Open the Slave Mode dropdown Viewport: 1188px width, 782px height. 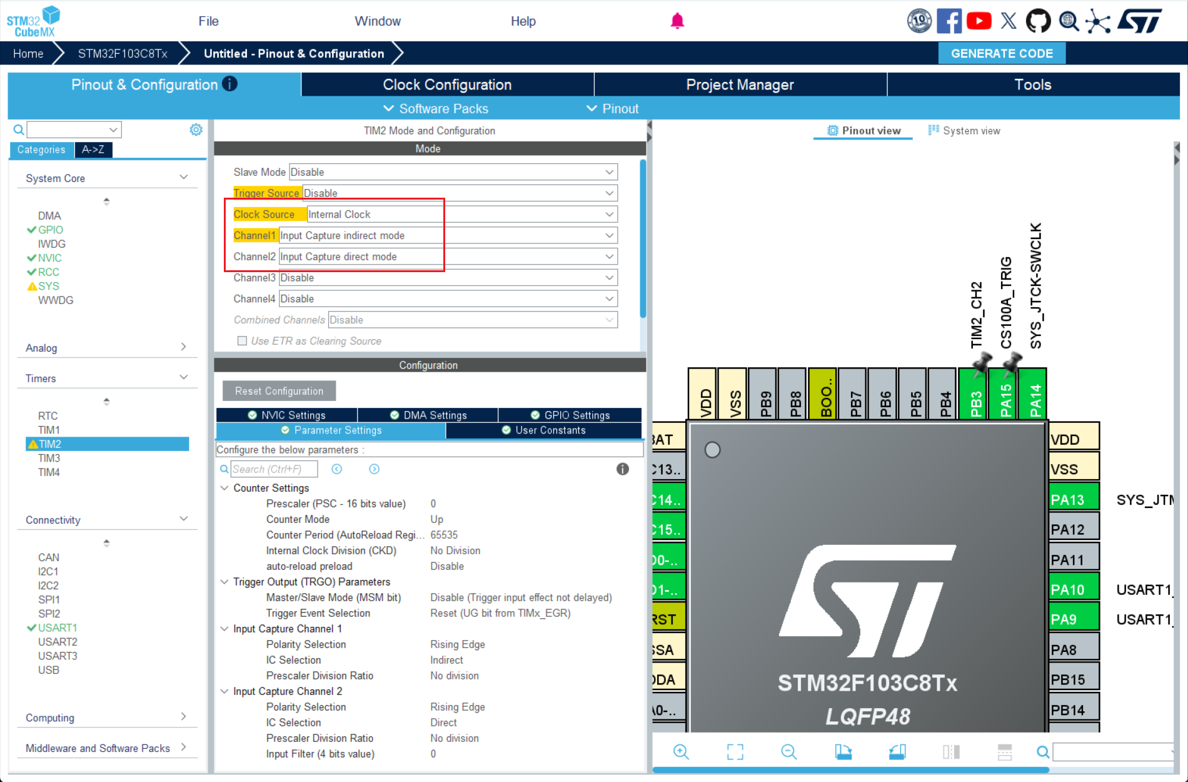tap(453, 172)
